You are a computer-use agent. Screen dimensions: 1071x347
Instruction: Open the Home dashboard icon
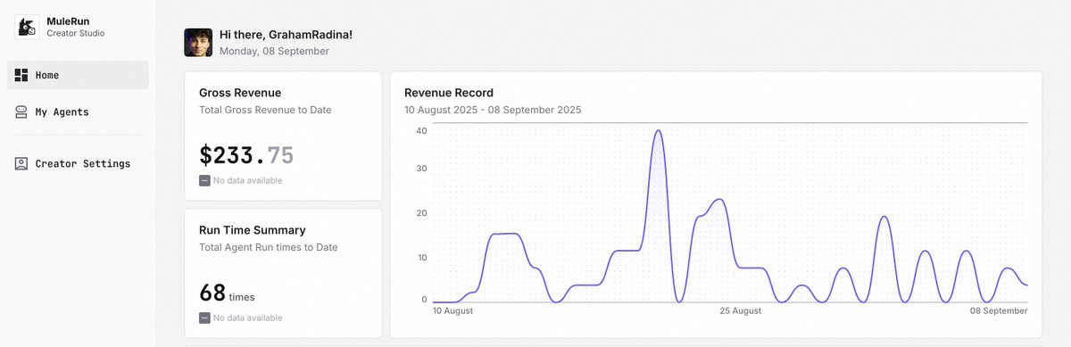pyautogui.click(x=21, y=75)
